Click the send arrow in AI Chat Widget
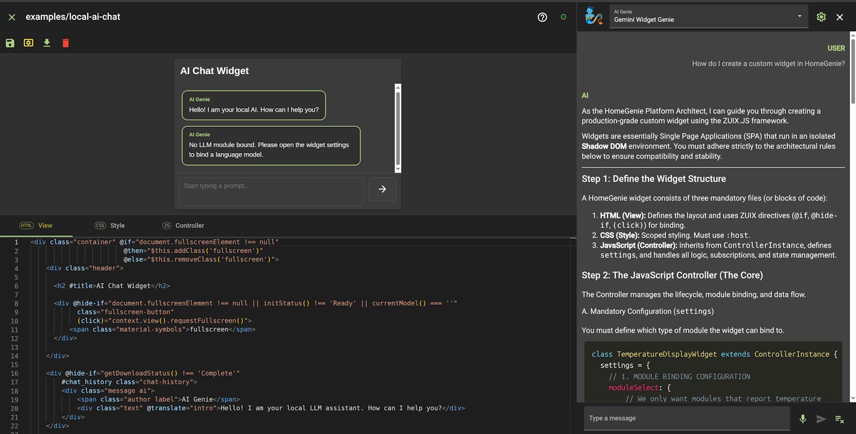 point(382,189)
